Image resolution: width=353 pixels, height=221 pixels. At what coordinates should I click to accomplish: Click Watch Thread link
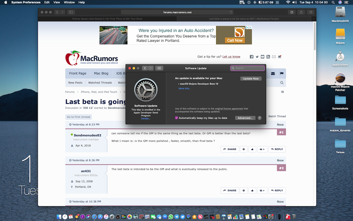coord(277,116)
